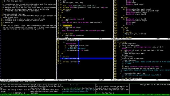Click the watch-spider arm on line 21
This screenshot has width=170, height=96.
pos(68,34)
